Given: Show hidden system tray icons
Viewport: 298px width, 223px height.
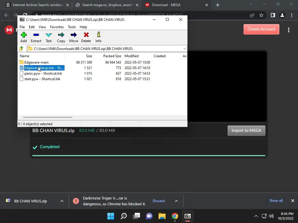Looking at the screenshot, I should click(x=256, y=216).
